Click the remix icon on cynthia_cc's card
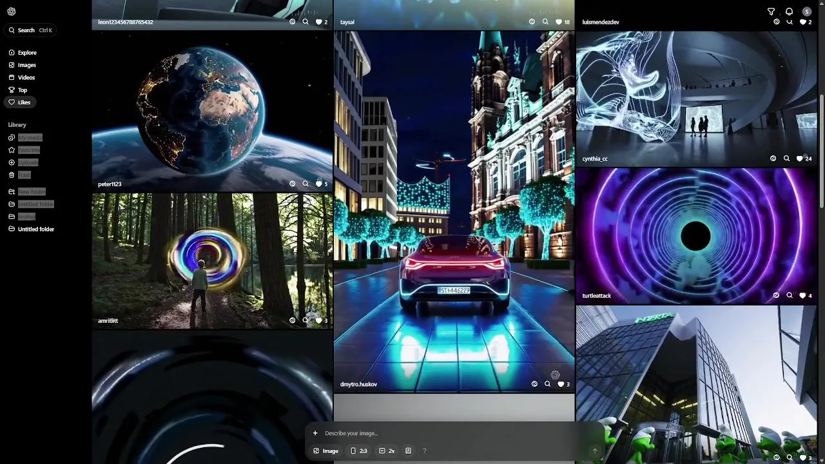 click(x=773, y=159)
